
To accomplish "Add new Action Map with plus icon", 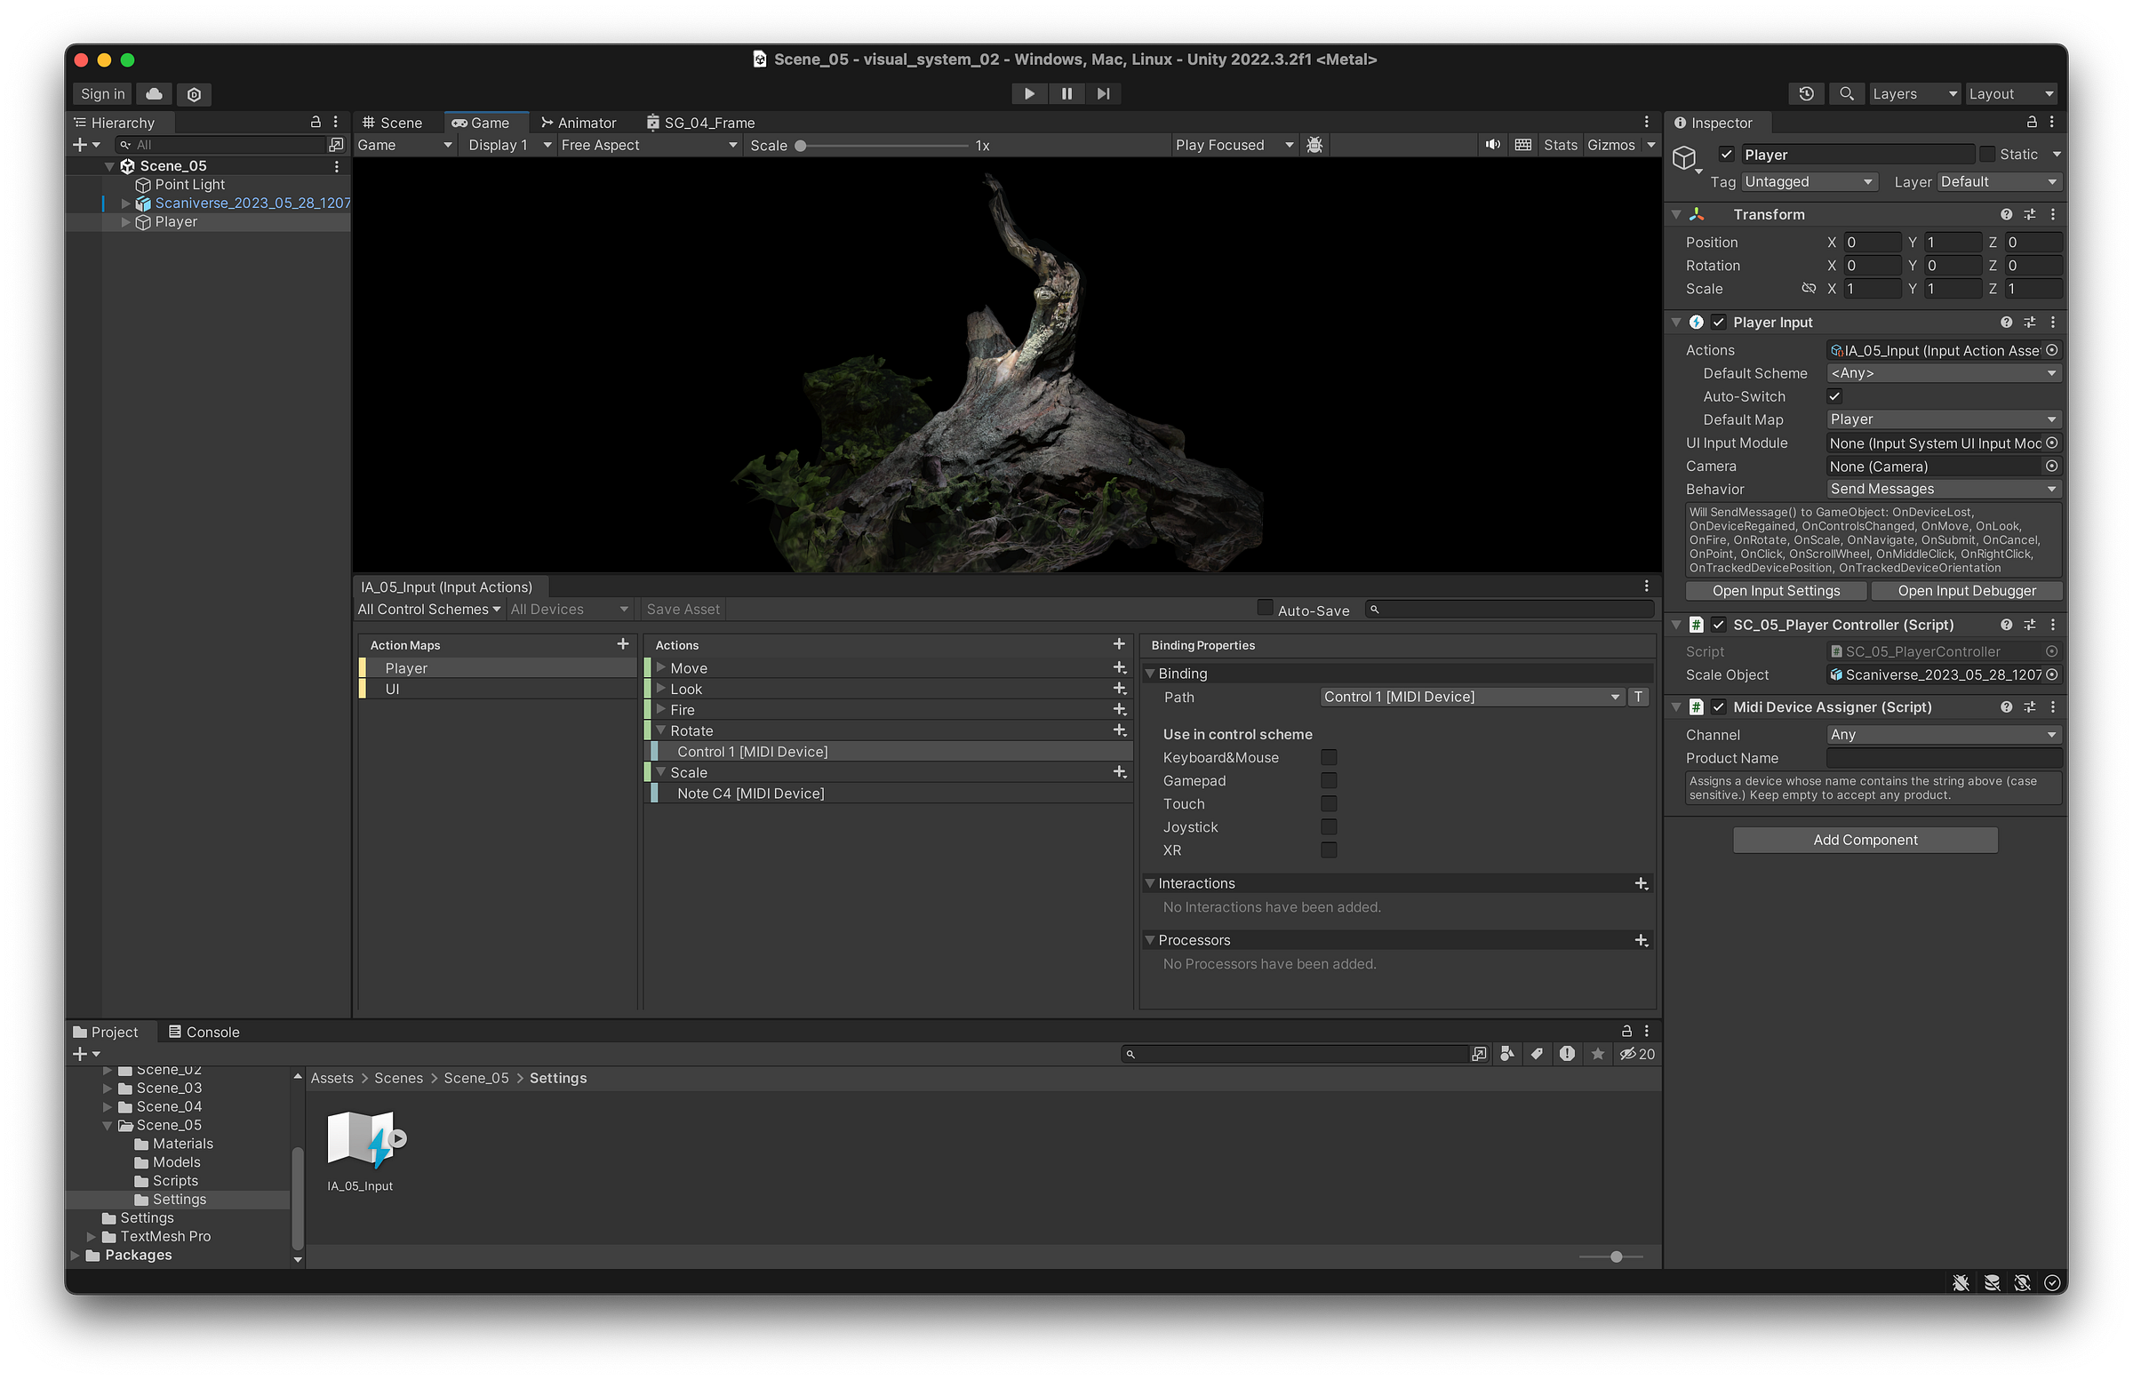I will point(623,644).
